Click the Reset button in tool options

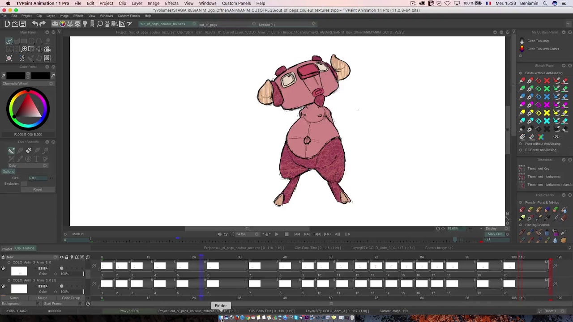[x=38, y=189]
